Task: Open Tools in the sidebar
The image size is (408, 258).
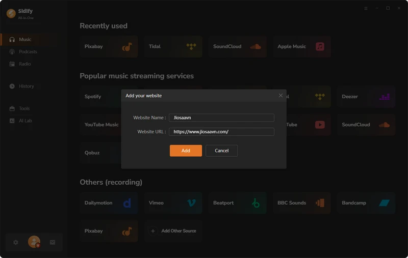Action: click(x=24, y=109)
